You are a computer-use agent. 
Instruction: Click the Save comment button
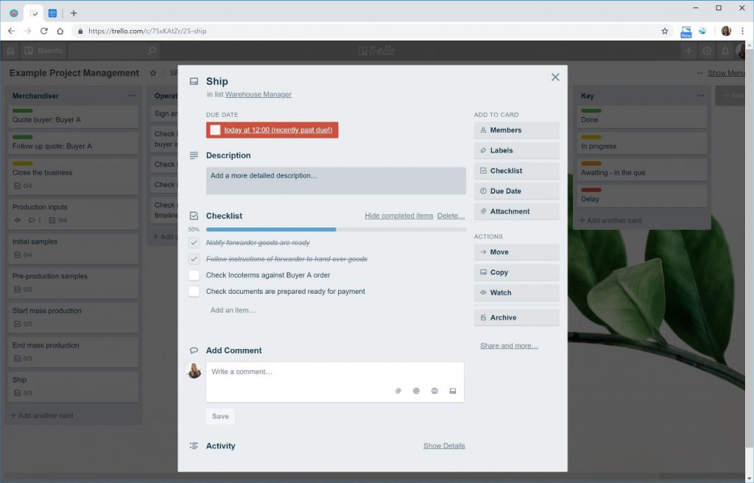click(x=220, y=416)
